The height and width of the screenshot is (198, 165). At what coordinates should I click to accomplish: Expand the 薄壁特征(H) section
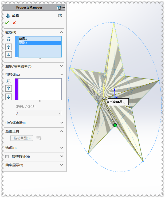pyautogui.click(x=62, y=156)
